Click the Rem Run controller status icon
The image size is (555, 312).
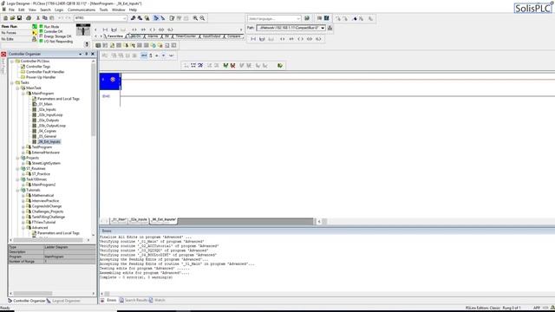tap(35, 27)
